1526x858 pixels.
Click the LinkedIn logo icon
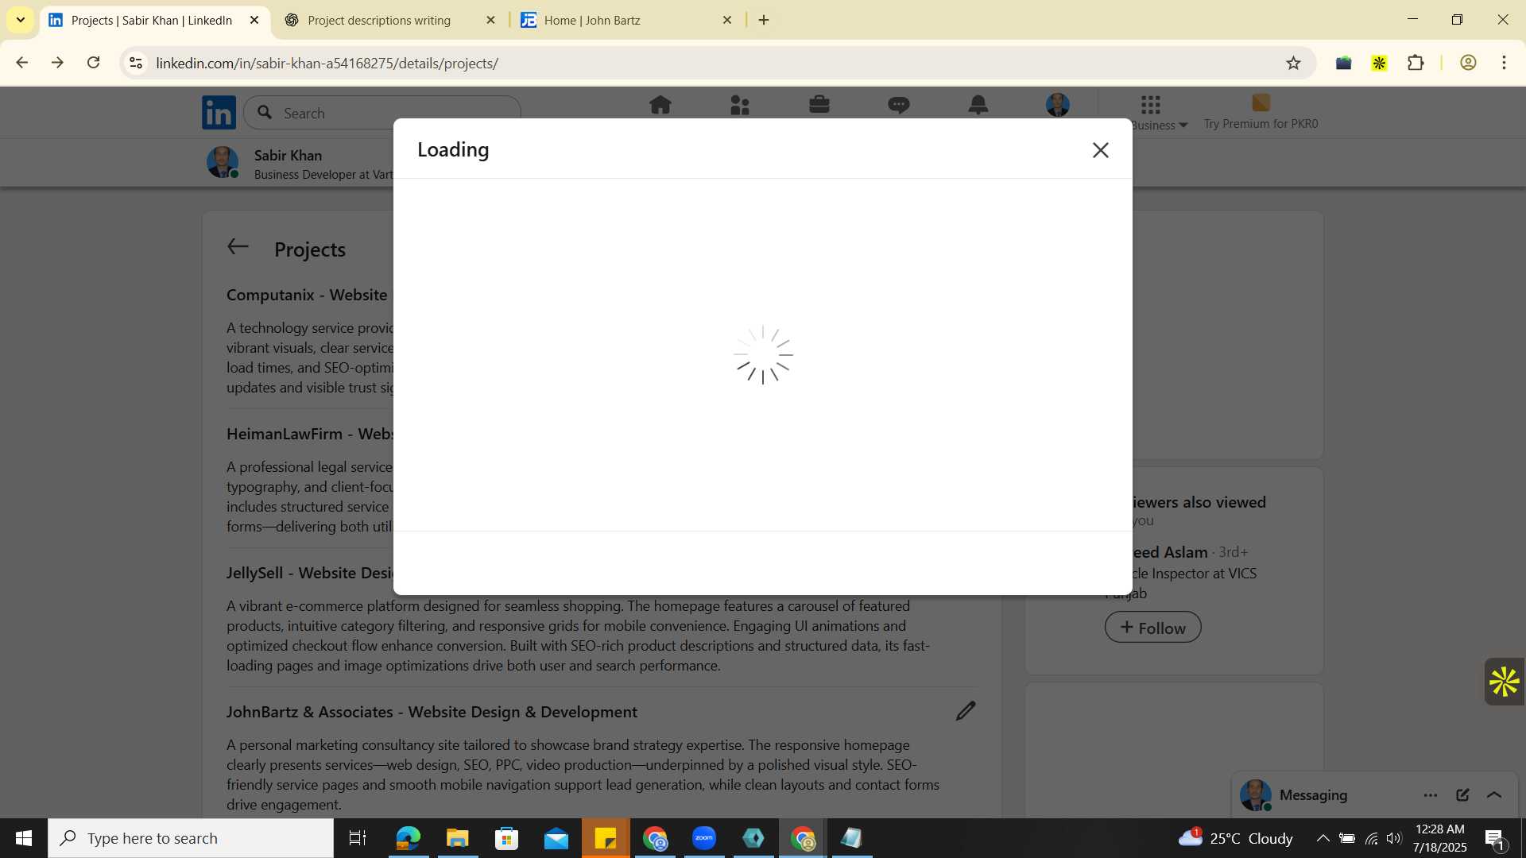coord(219,113)
